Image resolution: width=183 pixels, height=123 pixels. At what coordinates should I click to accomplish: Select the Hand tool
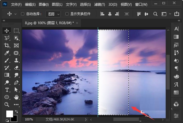pos(16,97)
